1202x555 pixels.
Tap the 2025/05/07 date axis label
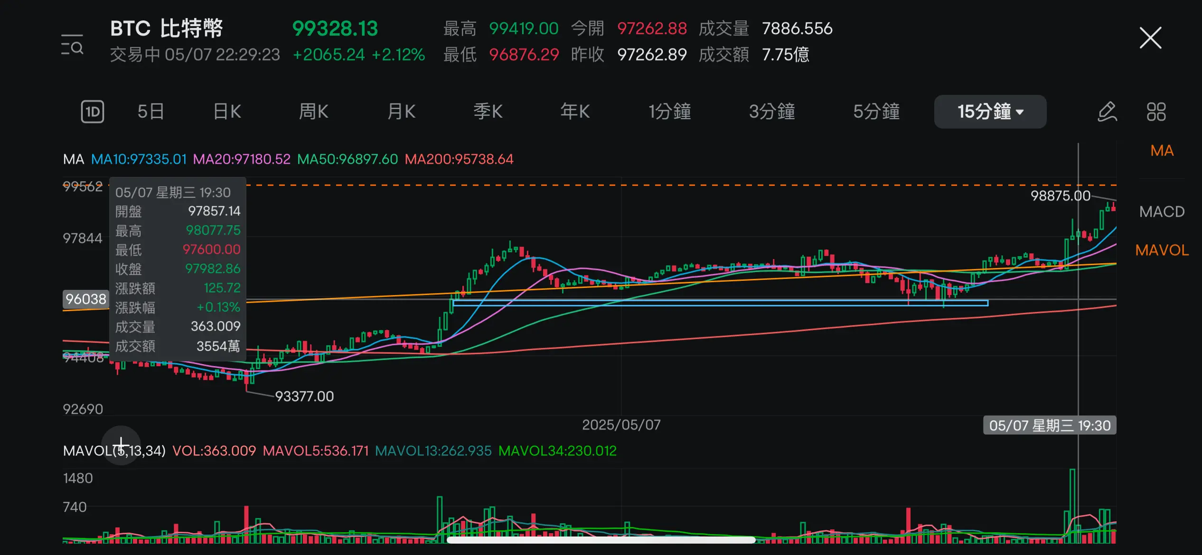(621, 425)
